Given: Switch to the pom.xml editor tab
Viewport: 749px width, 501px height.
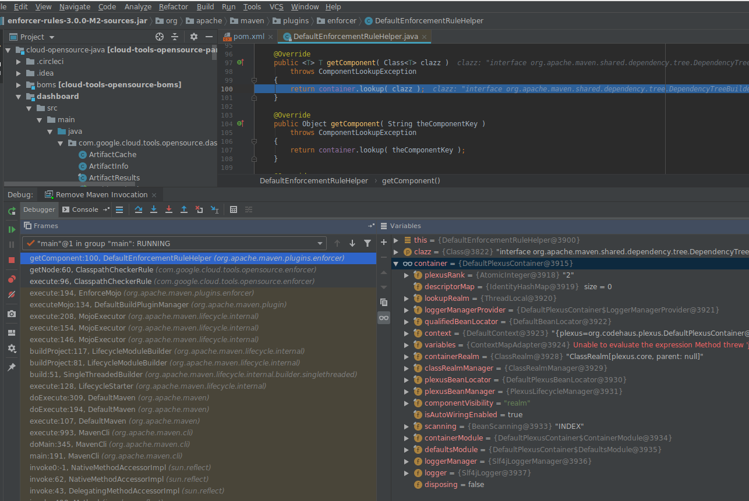Looking at the screenshot, I should (249, 37).
